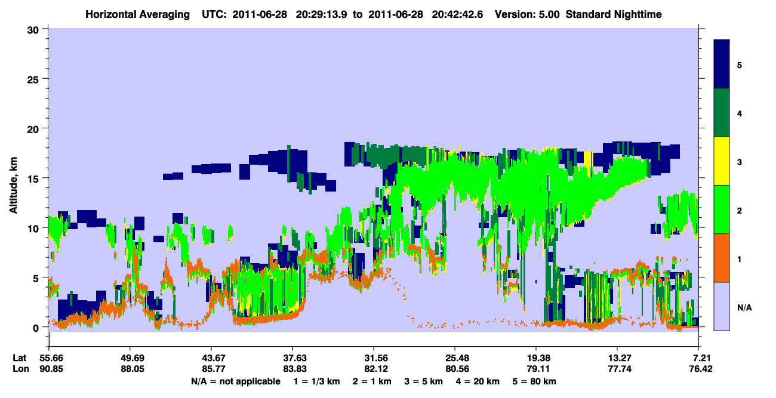
Task: Click the 'Lat' row label
Action: [20, 358]
